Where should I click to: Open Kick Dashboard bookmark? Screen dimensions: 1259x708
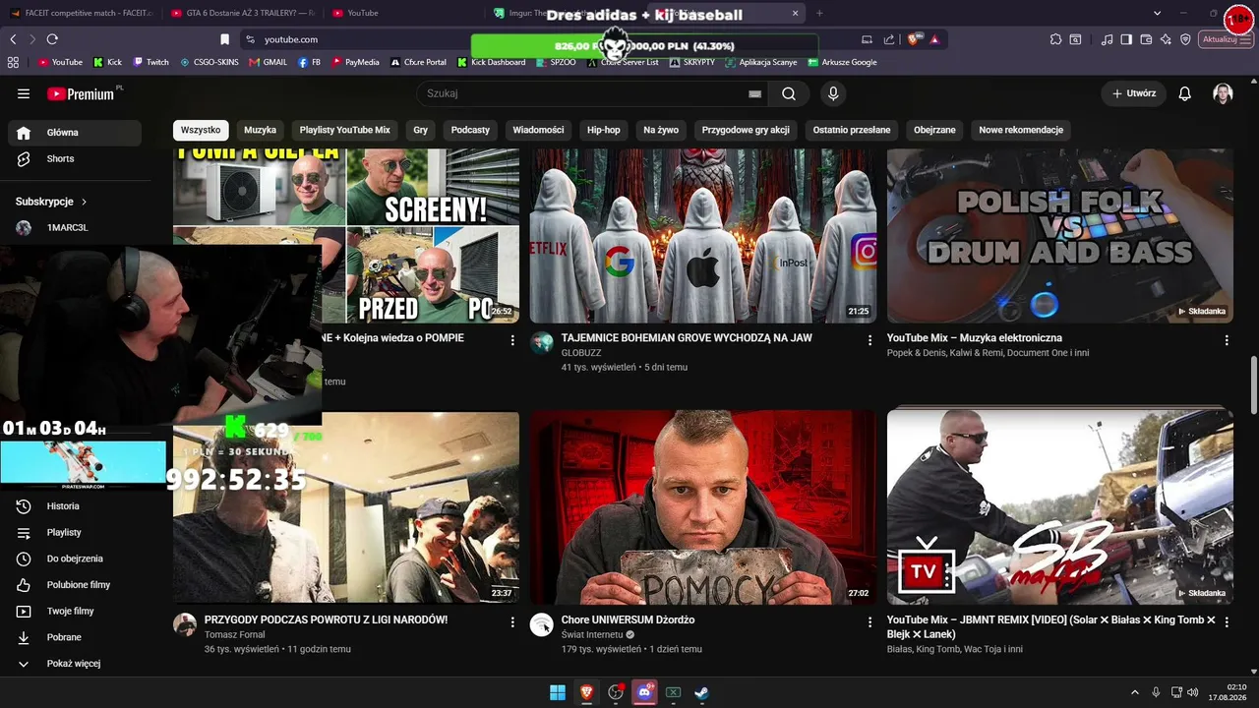[491, 62]
